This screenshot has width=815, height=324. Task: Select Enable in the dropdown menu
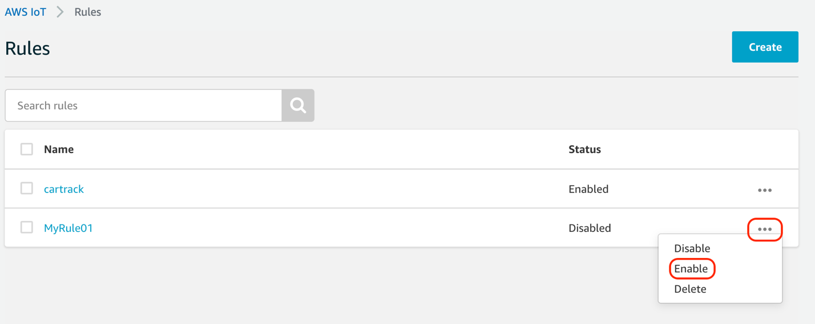tap(691, 269)
